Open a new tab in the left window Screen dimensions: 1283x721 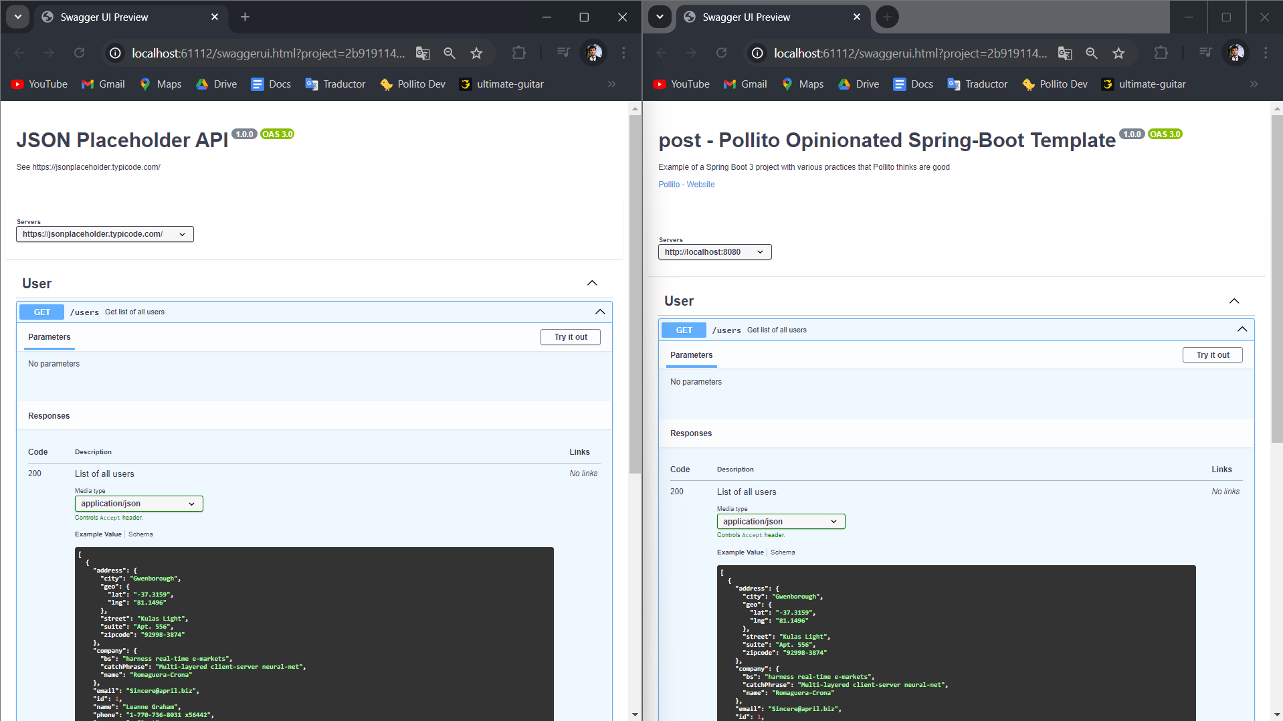click(x=245, y=17)
